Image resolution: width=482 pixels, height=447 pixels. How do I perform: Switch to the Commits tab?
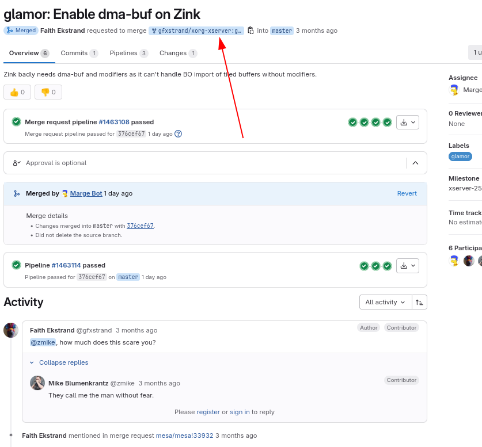pos(79,53)
